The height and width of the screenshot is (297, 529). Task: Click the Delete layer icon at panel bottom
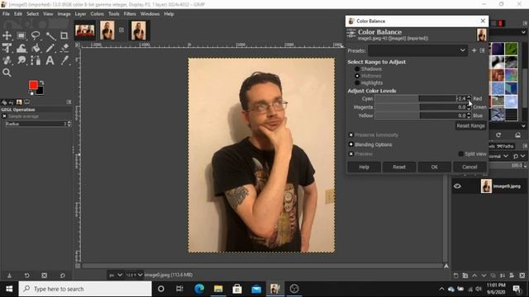point(522,275)
